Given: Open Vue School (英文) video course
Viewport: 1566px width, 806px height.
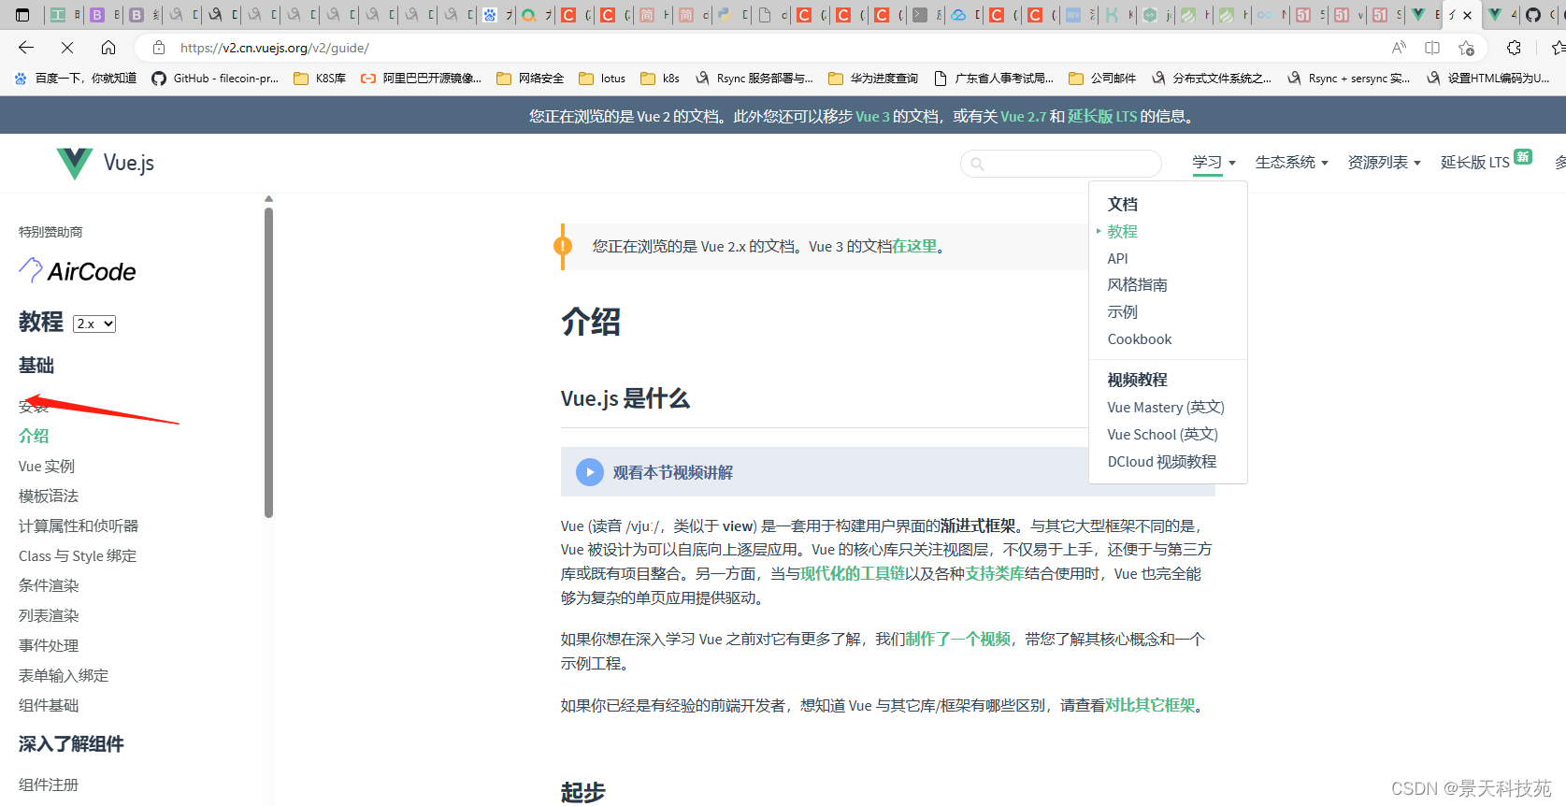Looking at the screenshot, I should click(x=1162, y=435).
